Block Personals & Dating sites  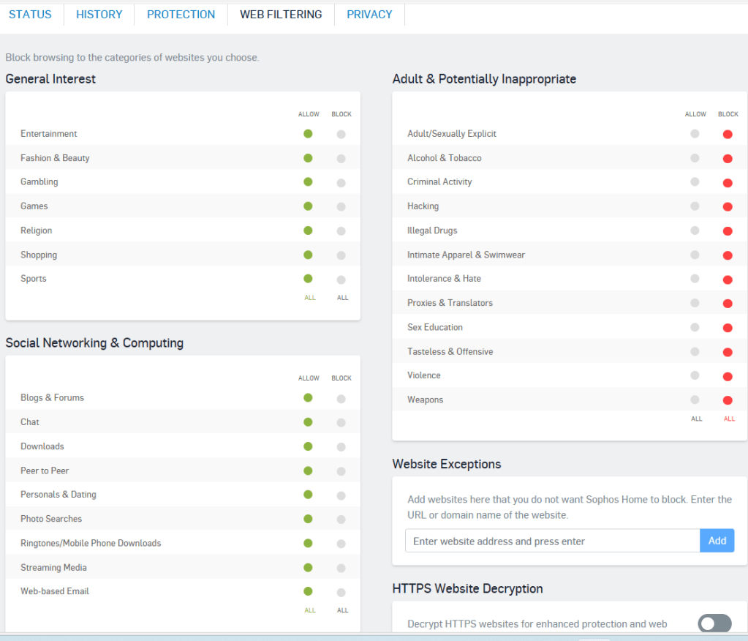(341, 495)
